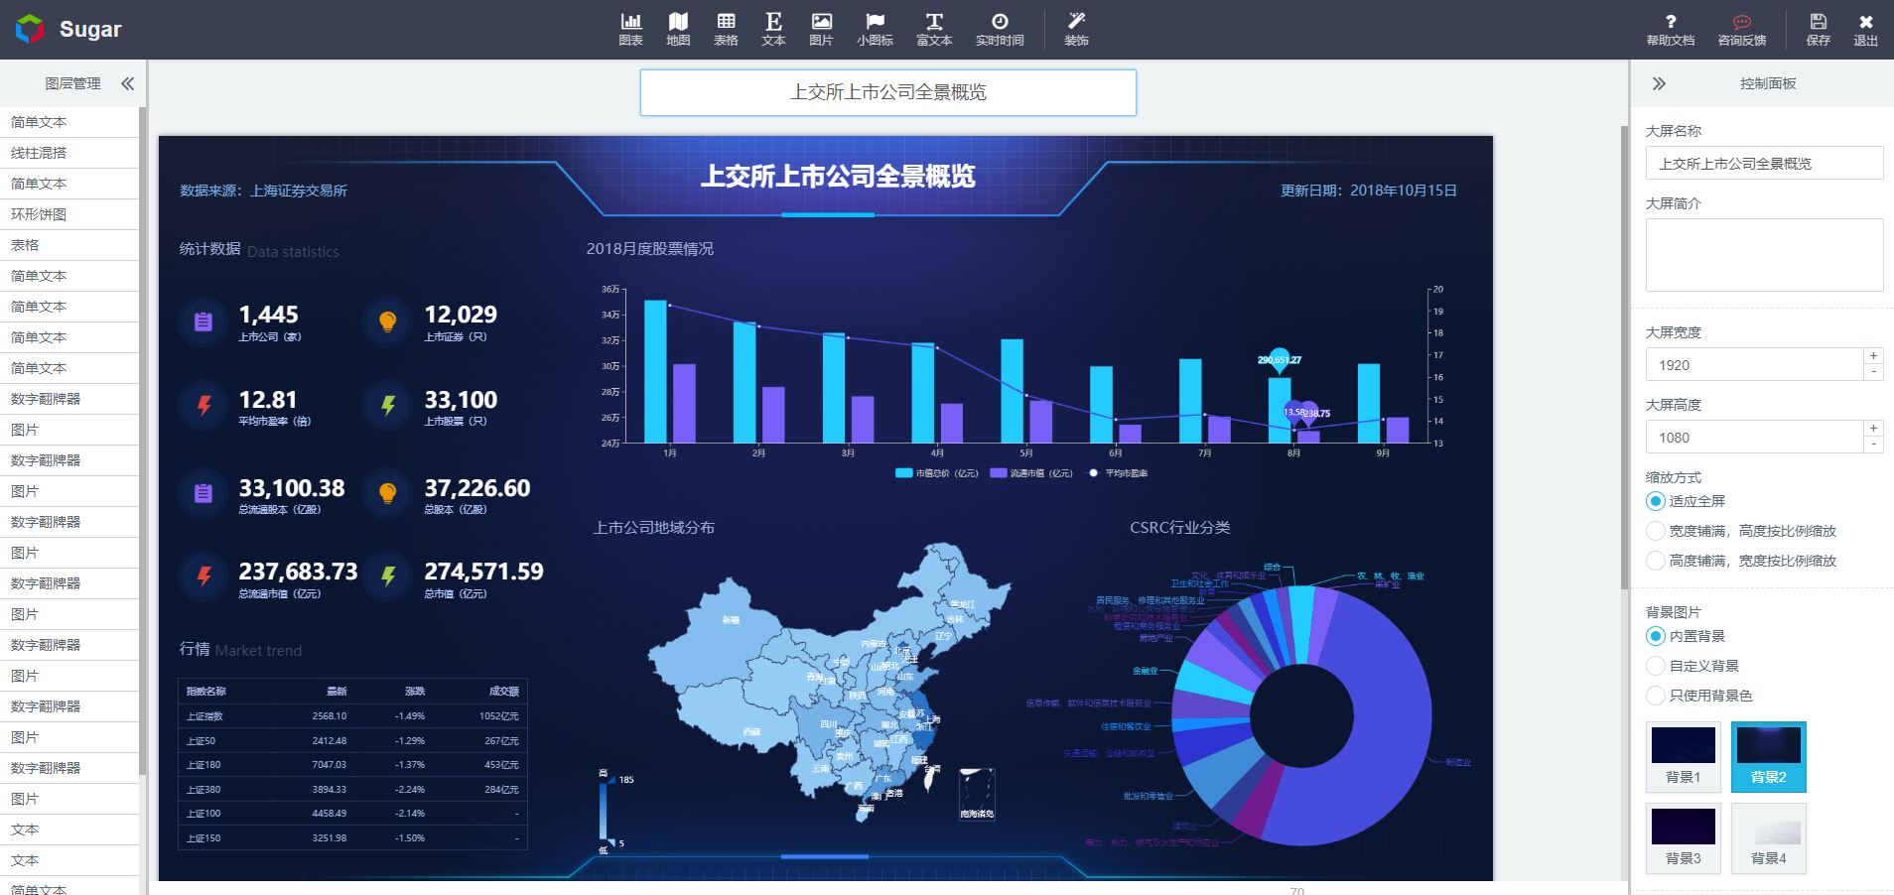
Task: Add the 实时时间 real-time clock element
Action: tap(1000, 30)
